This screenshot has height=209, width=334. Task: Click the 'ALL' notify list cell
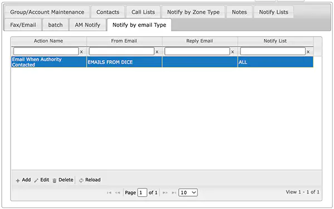click(x=276, y=62)
